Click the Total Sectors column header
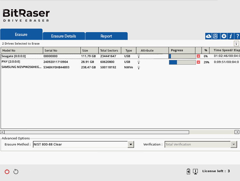 click(110, 50)
